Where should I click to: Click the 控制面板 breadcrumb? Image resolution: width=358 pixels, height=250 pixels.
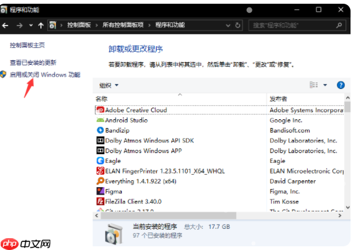pos(79,25)
